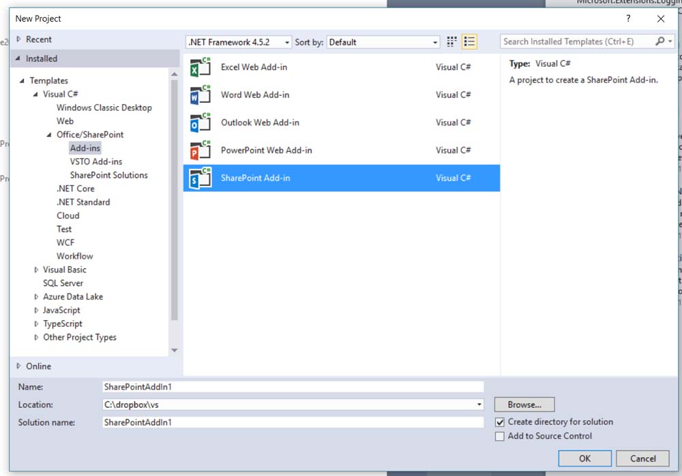Select the Word Web Add-in template icon
Screen dimensions: 682x476
(x=201, y=95)
